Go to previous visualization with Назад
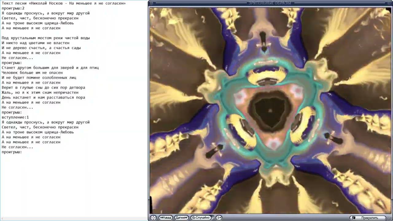Image resolution: width=393 pixels, height=221 pixels. pos(165,218)
